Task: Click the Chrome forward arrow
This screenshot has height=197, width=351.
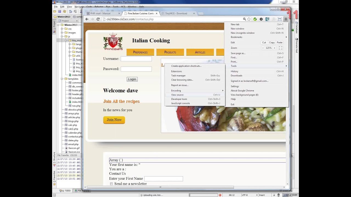Action: [92, 19]
